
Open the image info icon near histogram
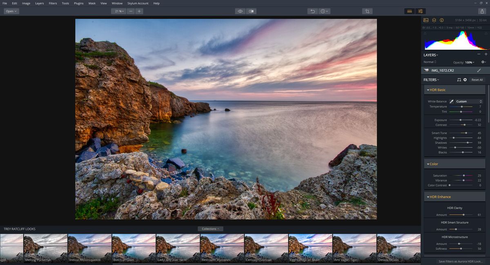(x=441, y=20)
